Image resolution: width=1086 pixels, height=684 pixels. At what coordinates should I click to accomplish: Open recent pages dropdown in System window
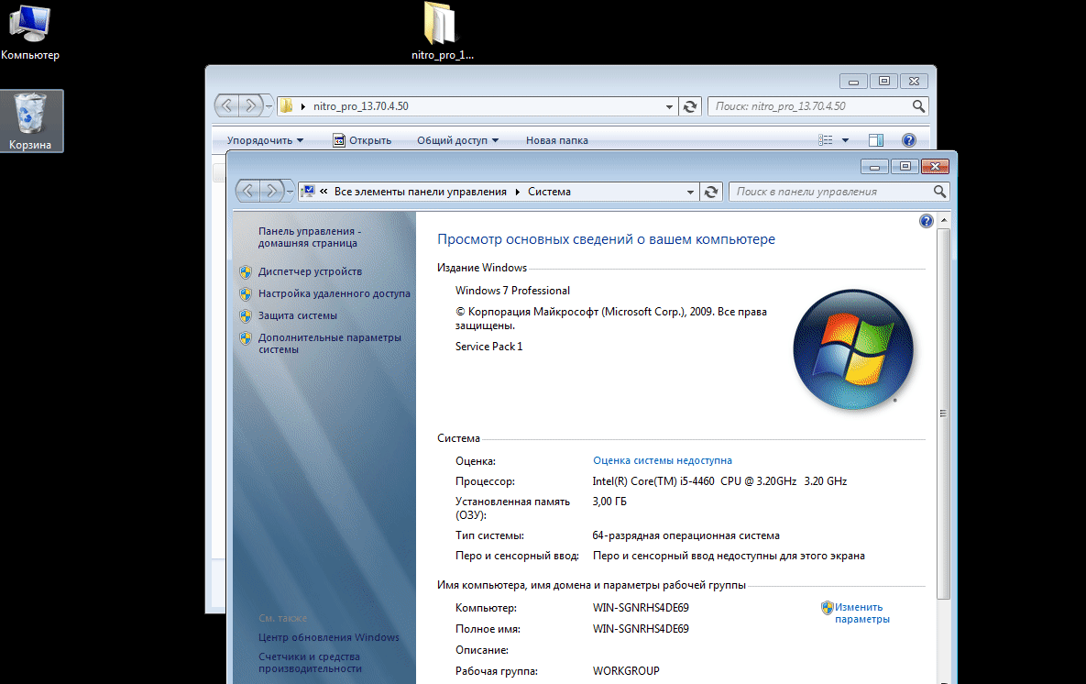click(291, 192)
